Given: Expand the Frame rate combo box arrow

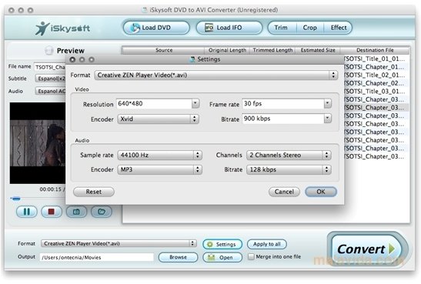Looking at the screenshot, I should tap(328, 104).
